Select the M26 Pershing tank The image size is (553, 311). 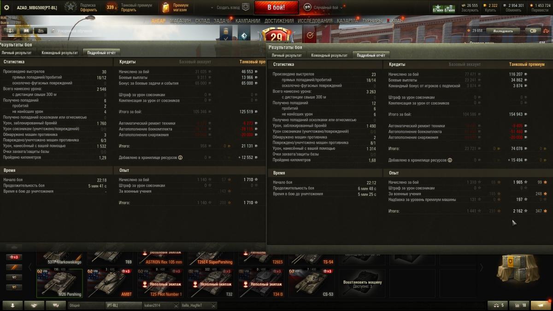point(59,283)
